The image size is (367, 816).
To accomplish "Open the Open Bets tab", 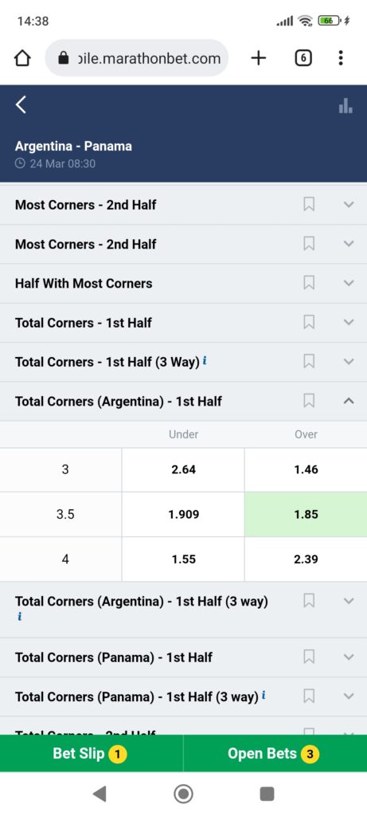I will [x=275, y=754].
